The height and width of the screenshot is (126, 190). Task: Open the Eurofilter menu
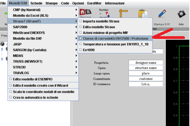tap(94, 3)
